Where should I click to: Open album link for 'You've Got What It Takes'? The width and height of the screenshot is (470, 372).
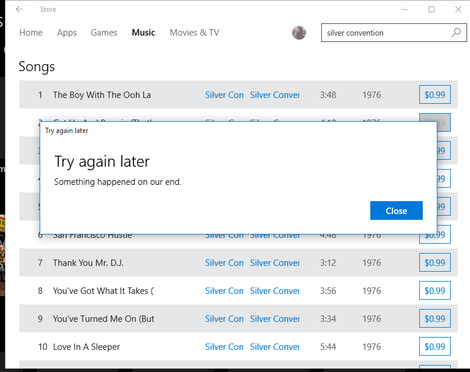coord(275,290)
